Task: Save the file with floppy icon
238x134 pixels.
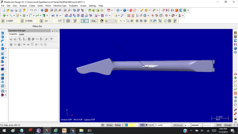Action: 12,10
